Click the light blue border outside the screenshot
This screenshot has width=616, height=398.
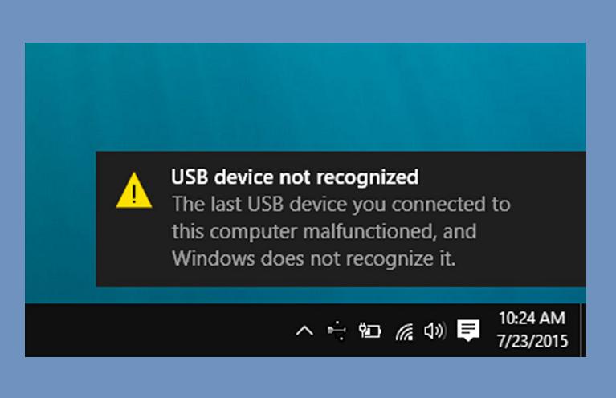[x=308, y=20]
